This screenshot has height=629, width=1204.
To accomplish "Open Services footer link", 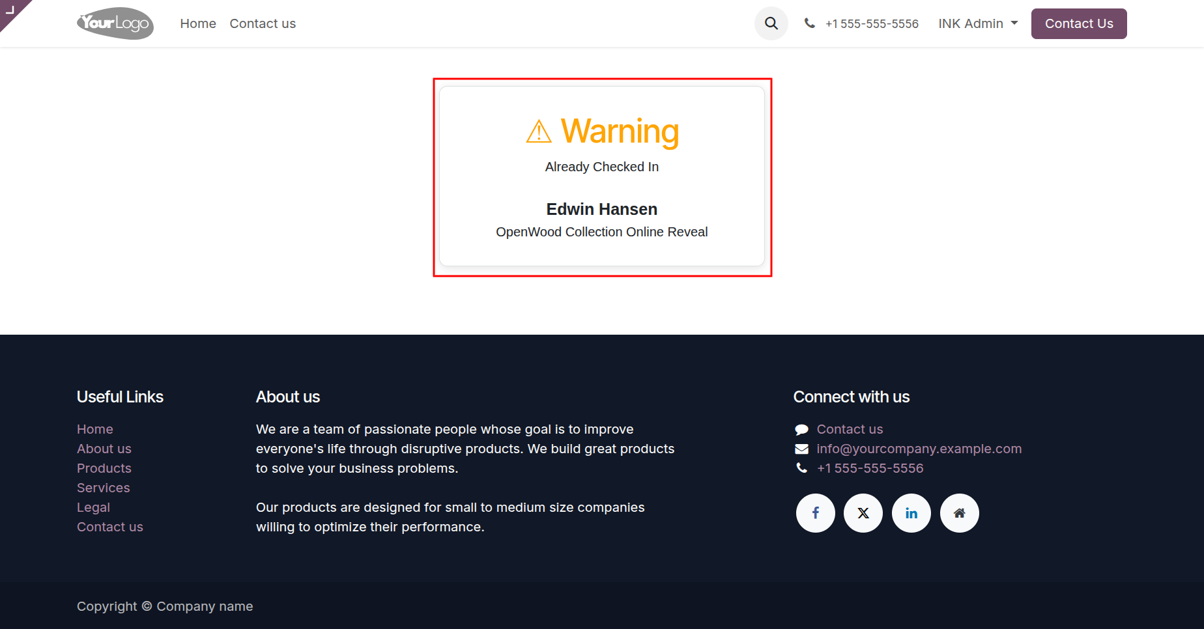I will [104, 488].
